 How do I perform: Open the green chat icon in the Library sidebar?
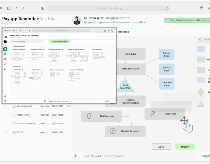5,49
